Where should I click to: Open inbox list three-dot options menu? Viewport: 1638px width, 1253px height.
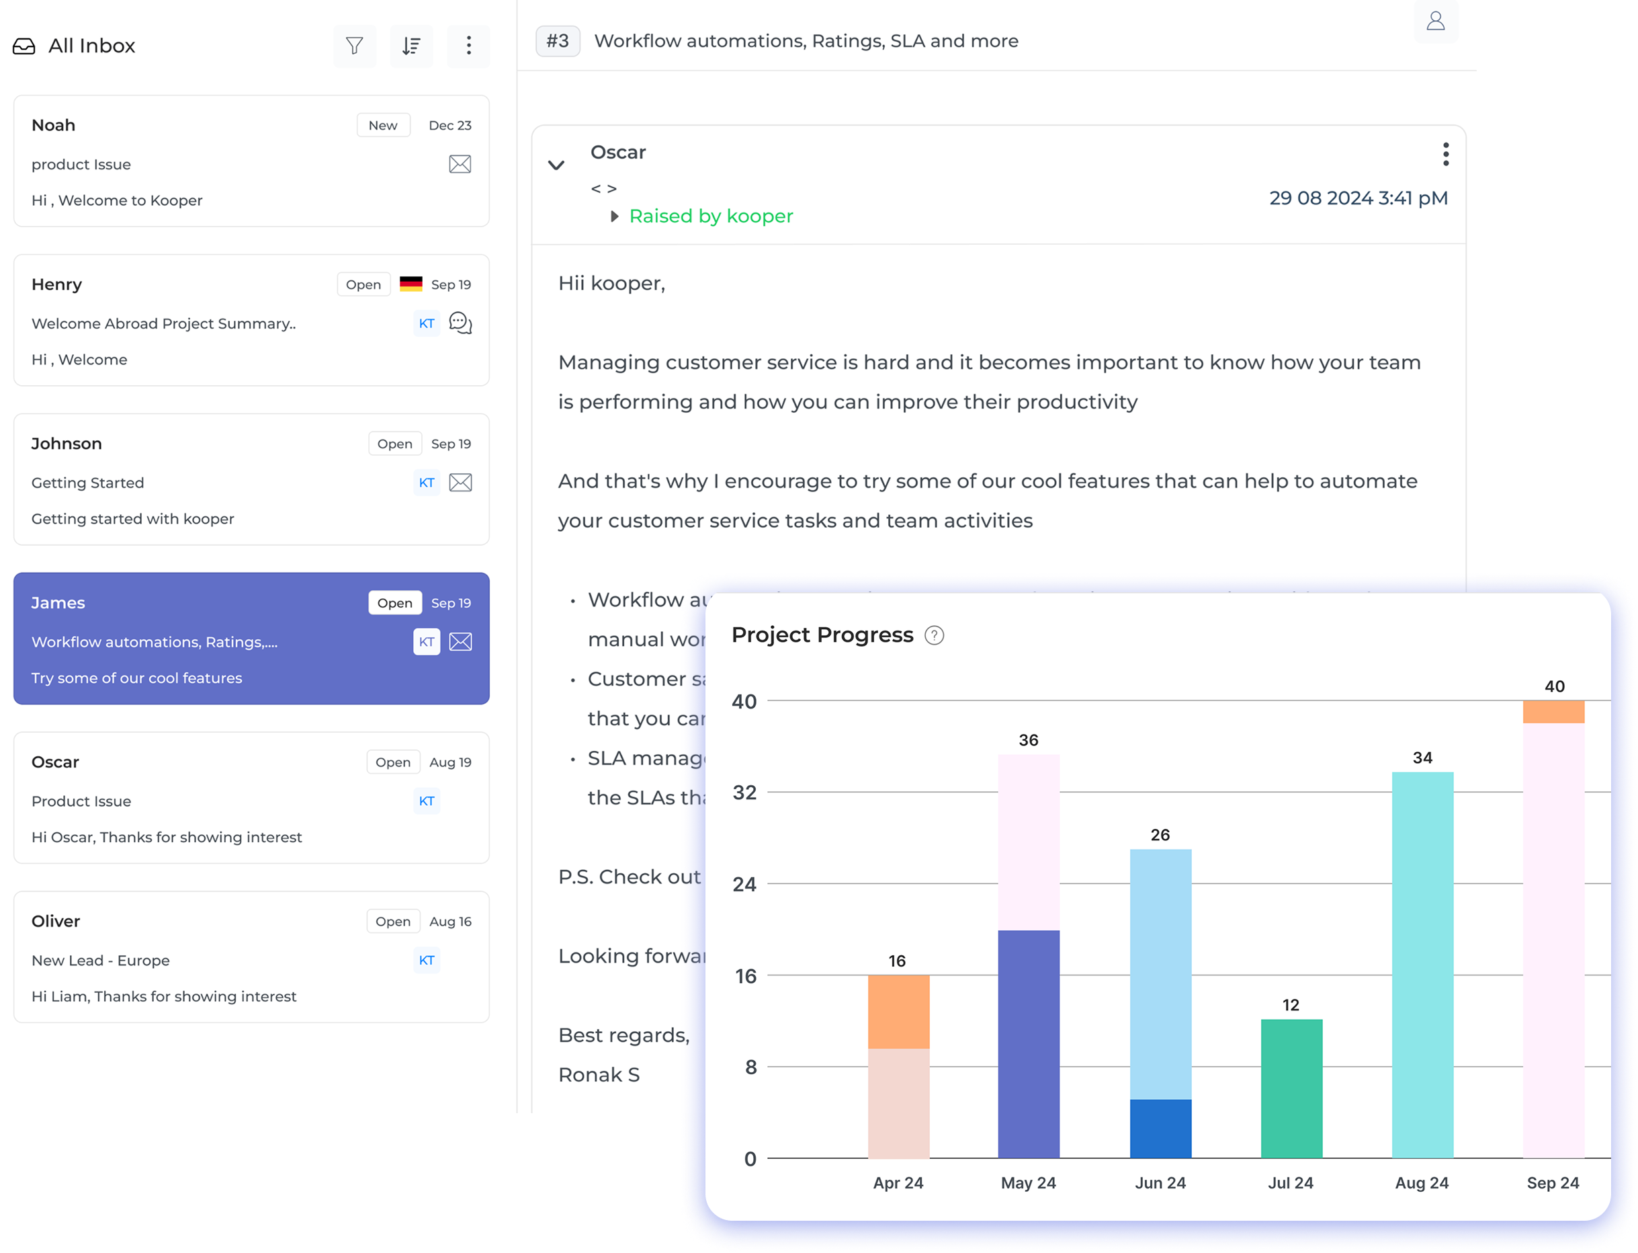coord(468,46)
